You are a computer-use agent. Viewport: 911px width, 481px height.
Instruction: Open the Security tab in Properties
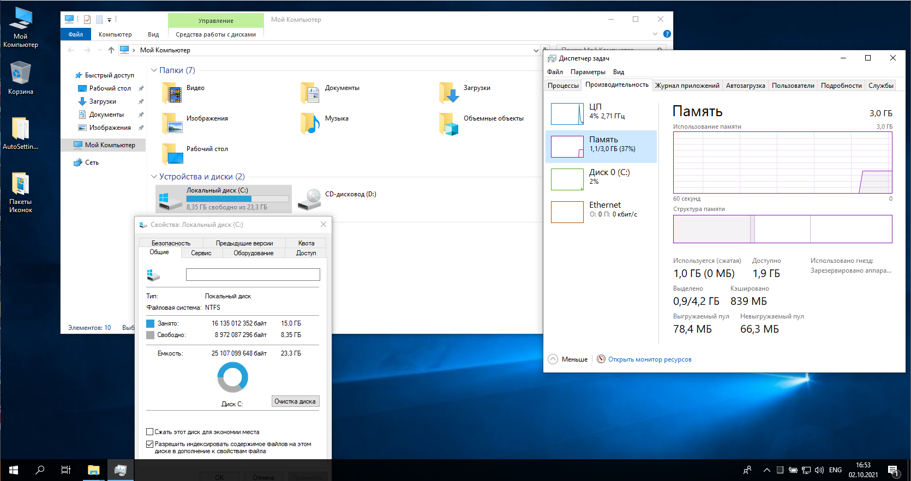click(x=171, y=243)
